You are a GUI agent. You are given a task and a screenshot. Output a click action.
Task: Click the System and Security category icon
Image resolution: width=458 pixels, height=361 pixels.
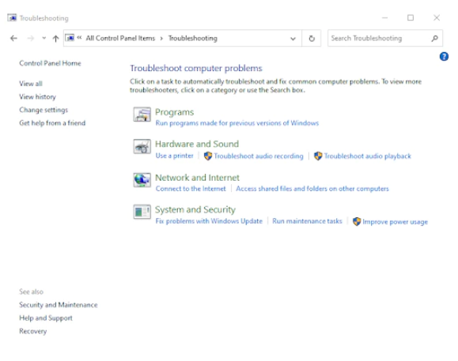click(142, 212)
